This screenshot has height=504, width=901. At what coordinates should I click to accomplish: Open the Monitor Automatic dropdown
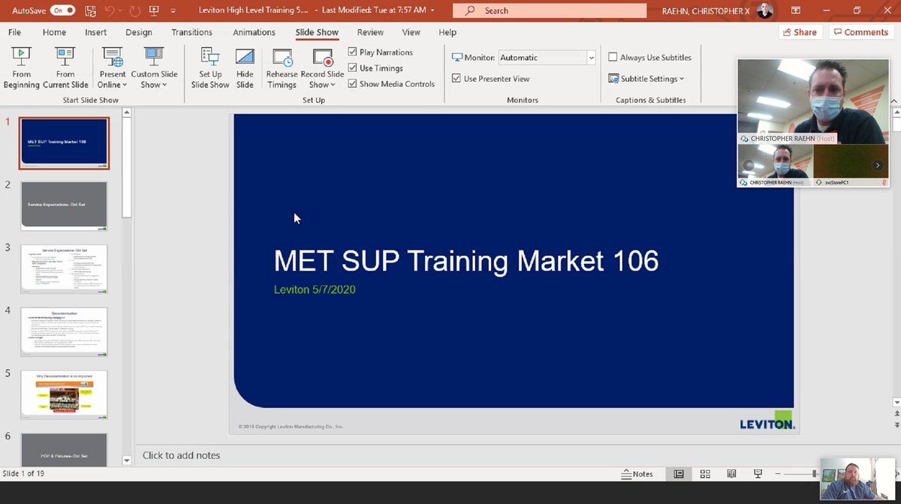(592, 58)
